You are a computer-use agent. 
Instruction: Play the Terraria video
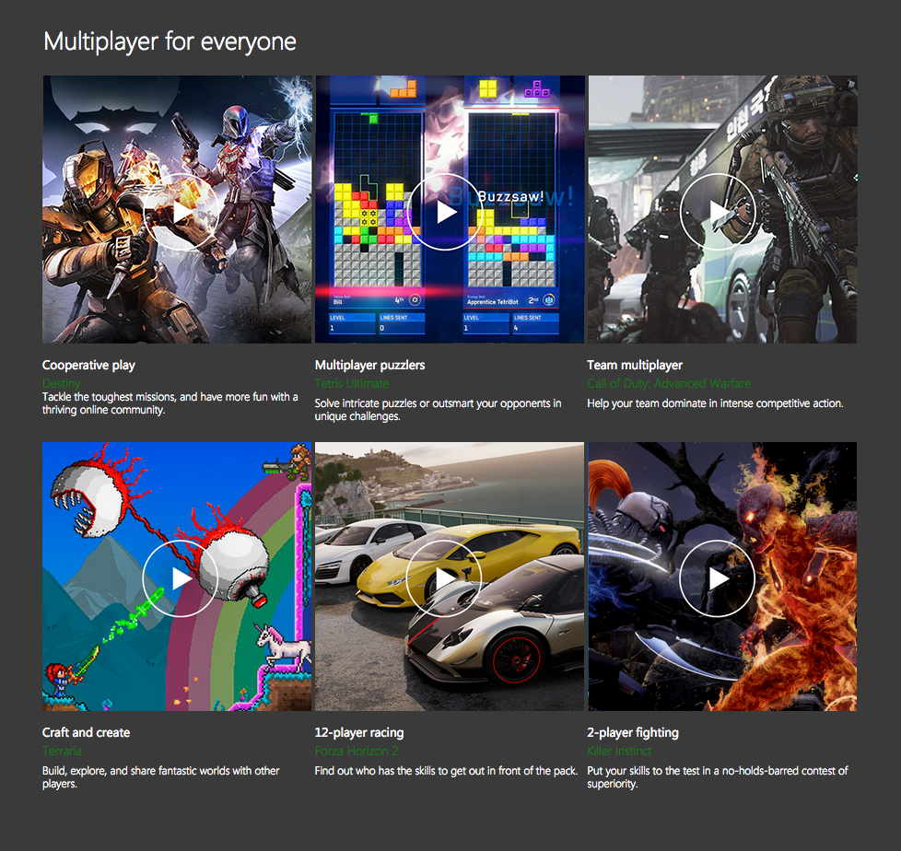(181, 578)
